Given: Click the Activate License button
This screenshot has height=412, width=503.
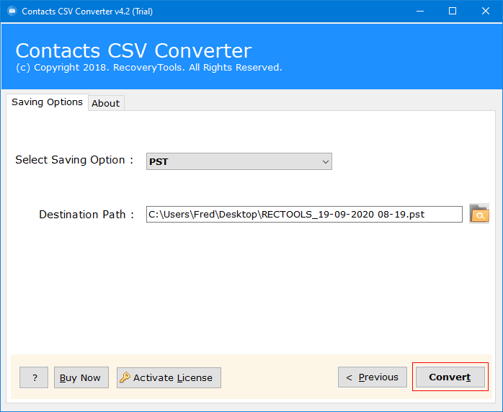Looking at the screenshot, I should pos(169,377).
